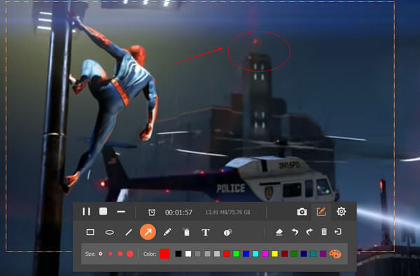Take a snapshot with the camera icon
The height and width of the screenshot is (276, 420).
pyautogui.click(x=302, y=212)
